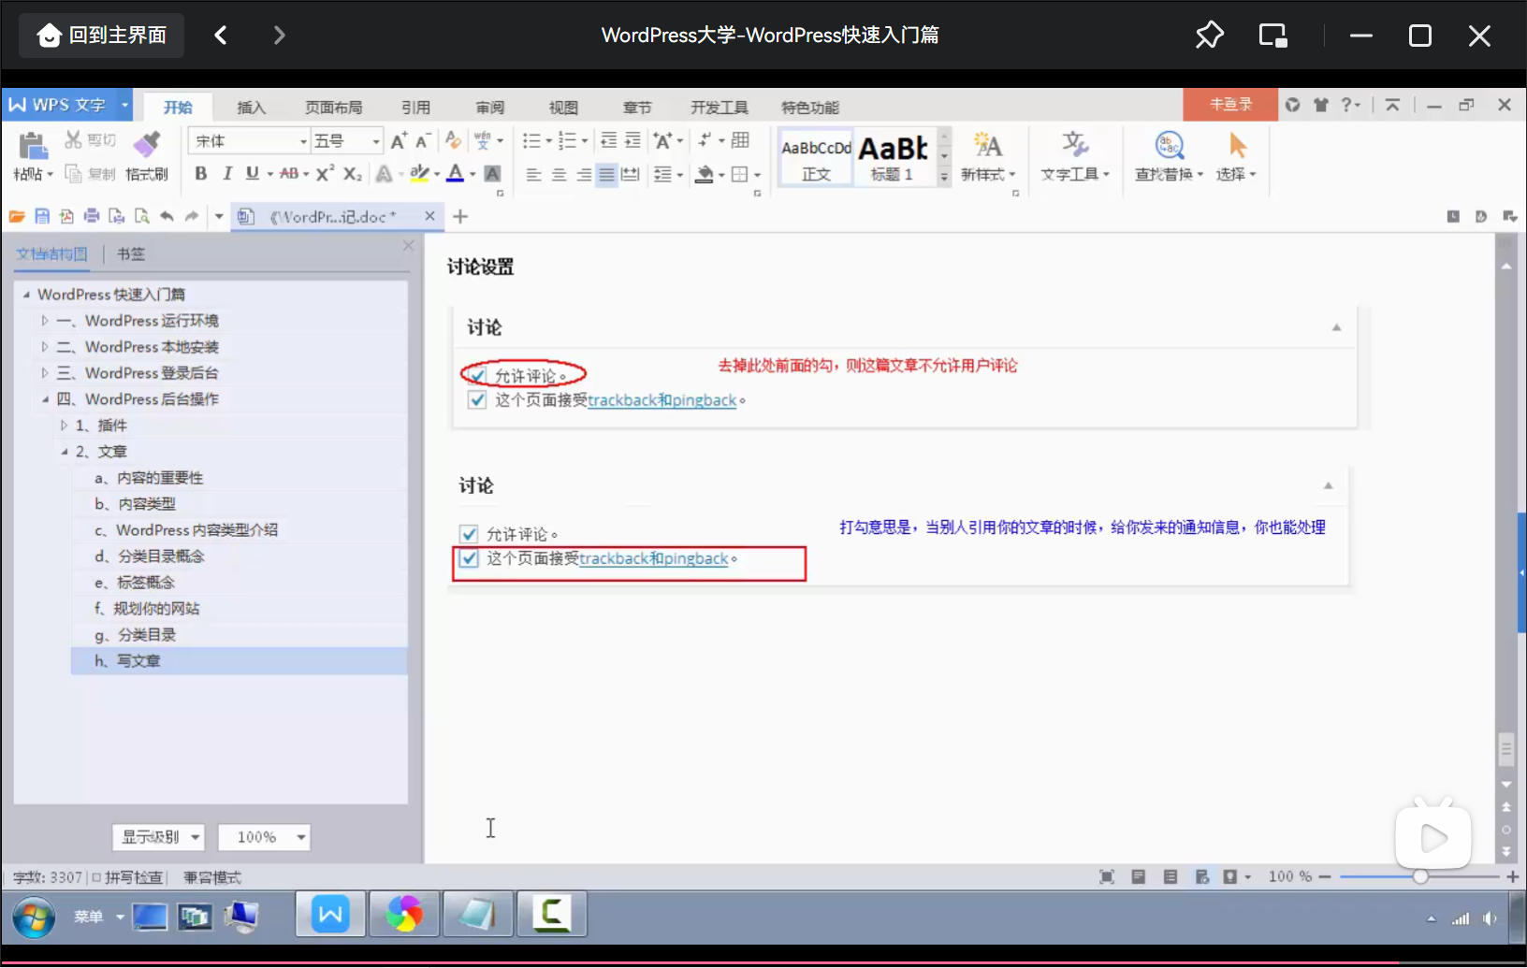Viewport: 1527px width, 968px height.
Task: Apply subscript X₂ formatting
Action: [352, 173]
